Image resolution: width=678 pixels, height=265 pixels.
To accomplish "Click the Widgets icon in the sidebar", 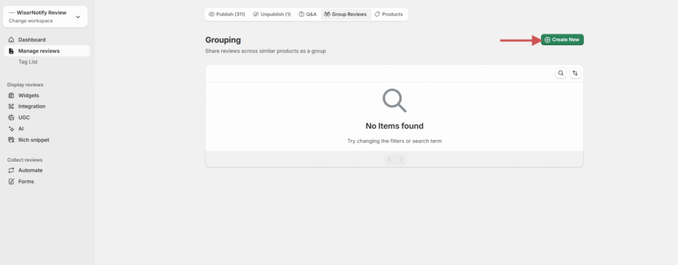I will 11,95.
